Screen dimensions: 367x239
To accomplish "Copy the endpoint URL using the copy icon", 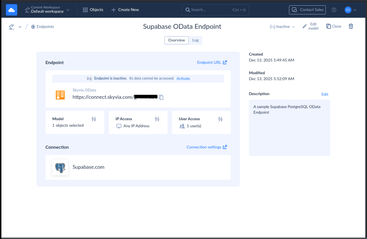I will tap(161, 97).
